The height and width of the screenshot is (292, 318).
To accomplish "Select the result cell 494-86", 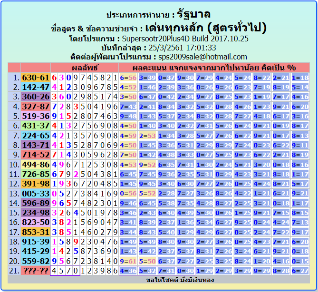I will [36, 165].
